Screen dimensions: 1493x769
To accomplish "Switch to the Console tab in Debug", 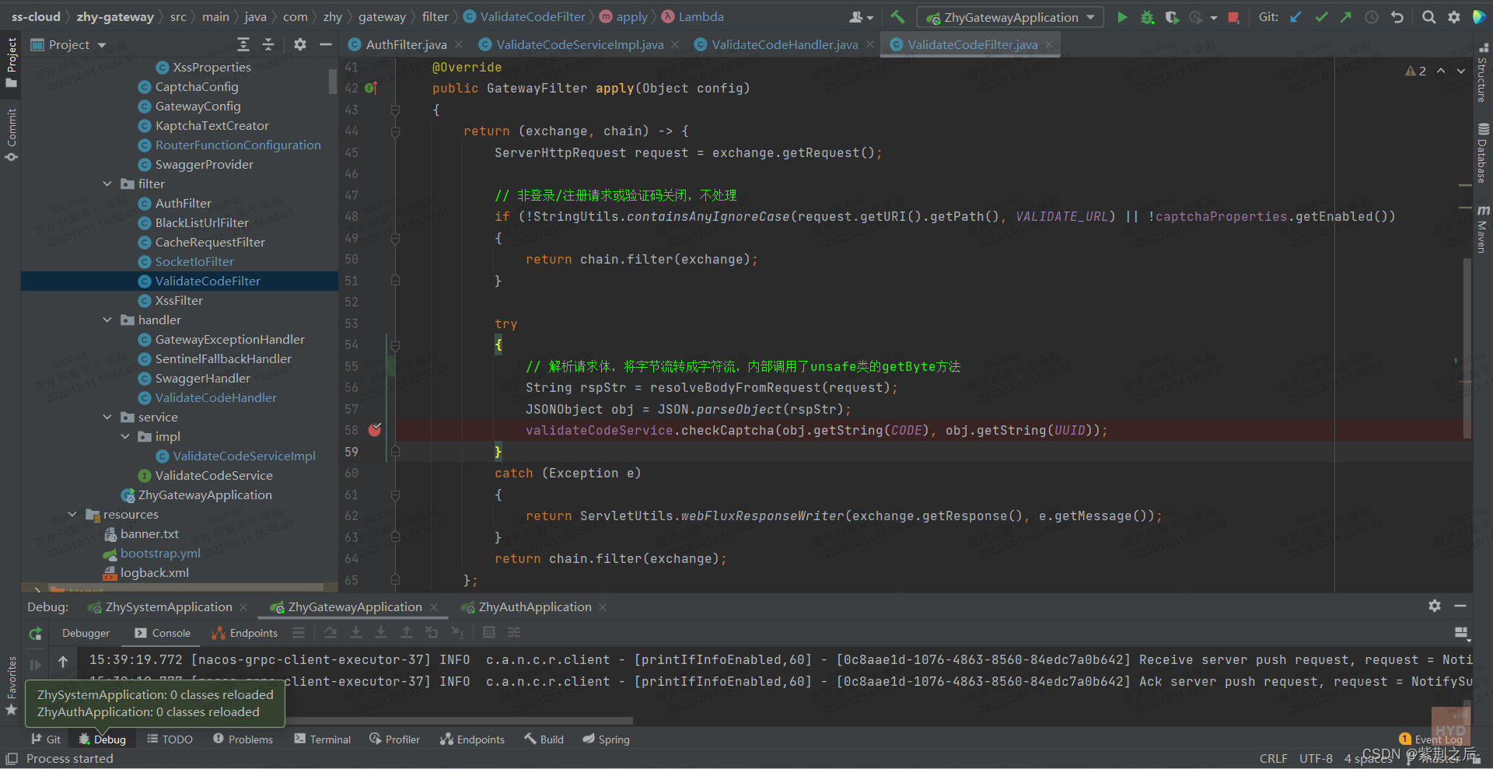I will [x=163, y=633].
